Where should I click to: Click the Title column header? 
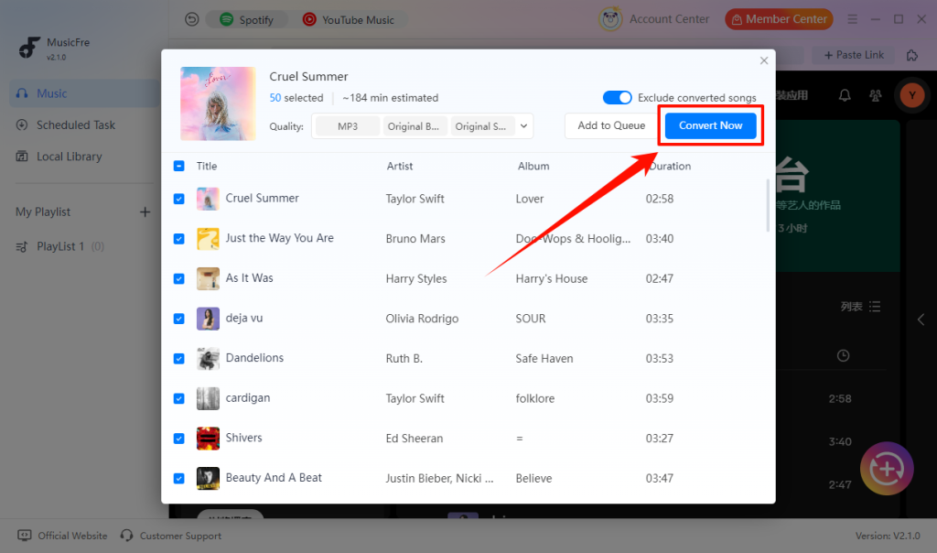click(x=207, y=167)
